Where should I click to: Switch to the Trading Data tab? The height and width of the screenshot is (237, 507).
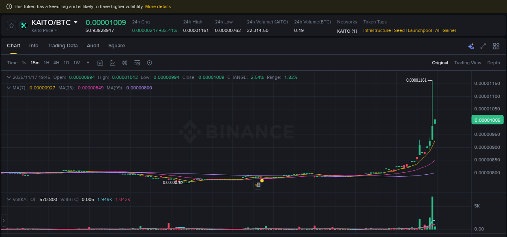click(x=62, y=46)
